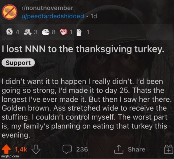Click the heart-shaped wholesome award icon
This screenshot has width=174, height=159.
click(x=64, y=32)
